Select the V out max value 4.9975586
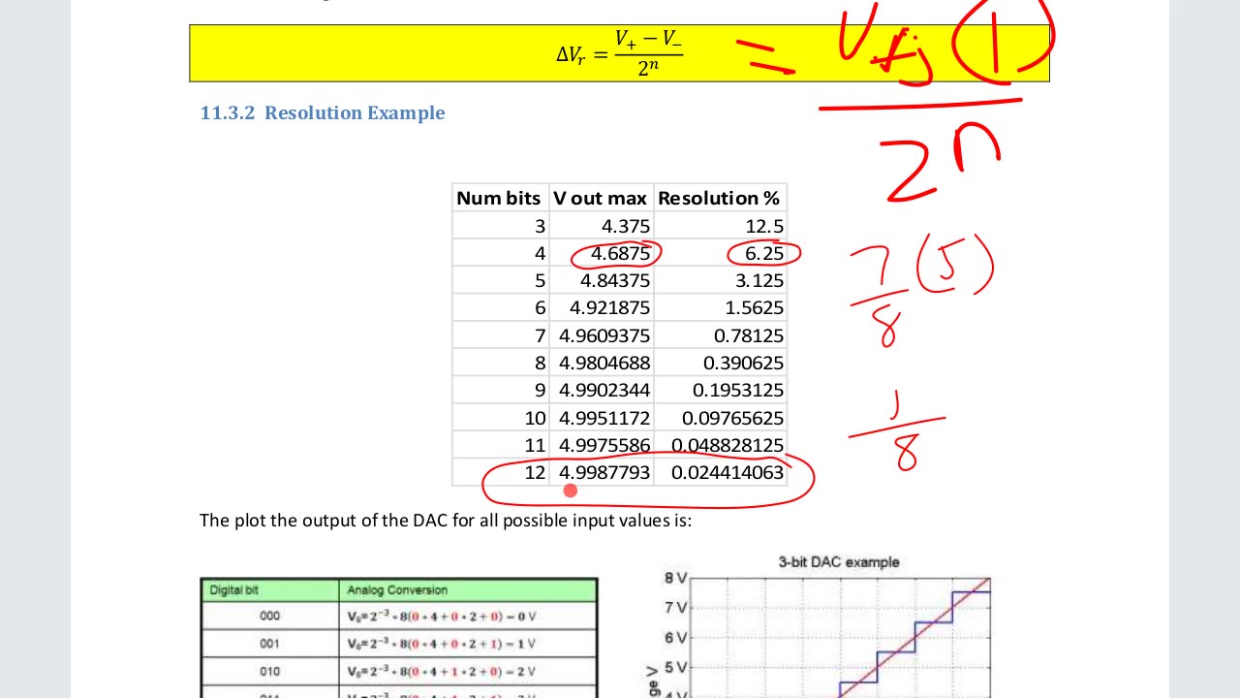 pos(605,445)
